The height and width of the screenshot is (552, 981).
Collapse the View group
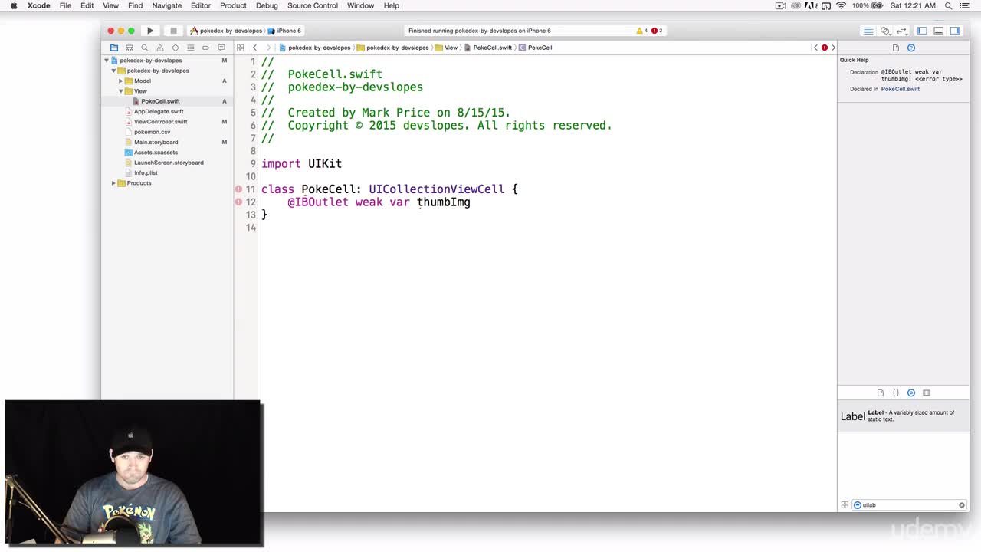(x=120, y=90)
